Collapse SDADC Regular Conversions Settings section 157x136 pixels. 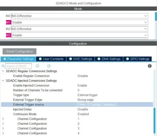pyautogui.click(x=3, y=71)
